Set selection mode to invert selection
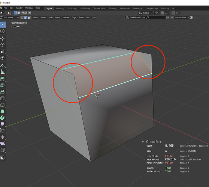 (26, 13)
